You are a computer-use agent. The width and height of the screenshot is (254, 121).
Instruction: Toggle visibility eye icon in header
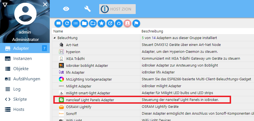[x=66, y=9]
